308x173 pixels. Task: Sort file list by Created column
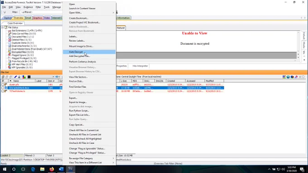(x=176, y=81)
